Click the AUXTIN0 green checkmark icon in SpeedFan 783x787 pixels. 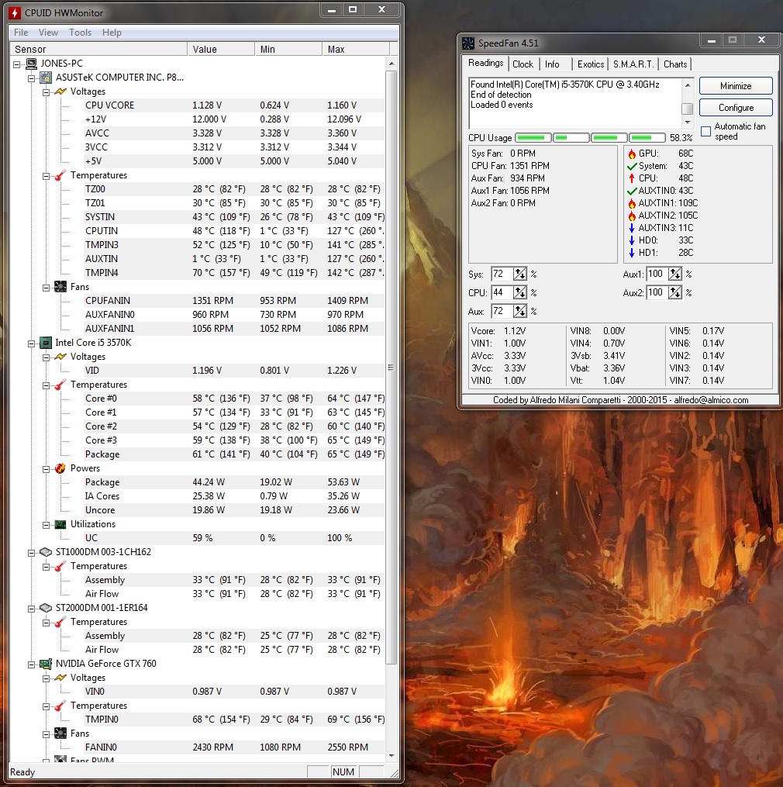(632, 191)
